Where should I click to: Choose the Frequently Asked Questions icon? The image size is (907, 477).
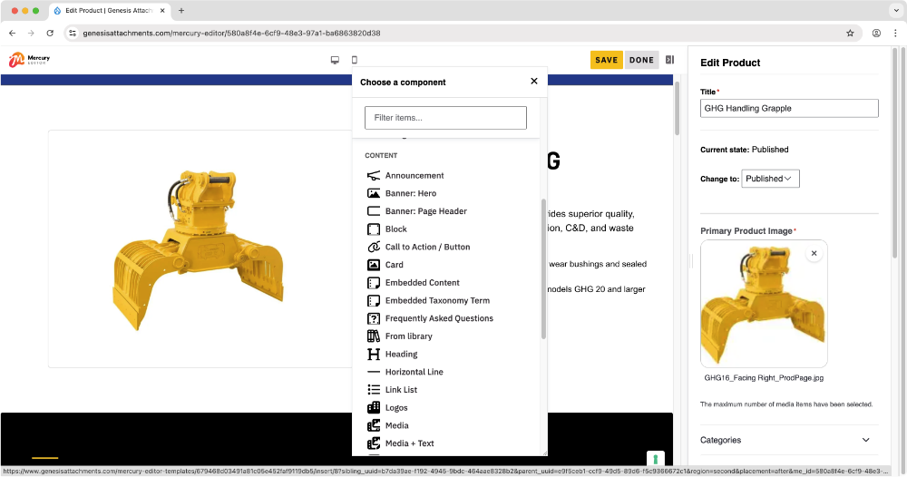pyautogui.click(x=373, y=318)
